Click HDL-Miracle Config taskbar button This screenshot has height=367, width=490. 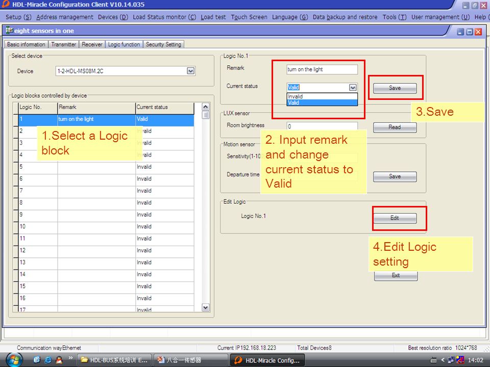click(x=268, y=360)
